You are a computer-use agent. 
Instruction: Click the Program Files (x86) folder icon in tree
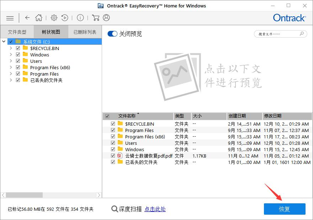[x=25, y=67]
